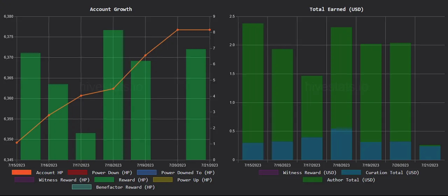Click the 2.5 axis label in Total Earned
Image resolution: width=448 pixels, height=196 pixels.
coord(232,16)
